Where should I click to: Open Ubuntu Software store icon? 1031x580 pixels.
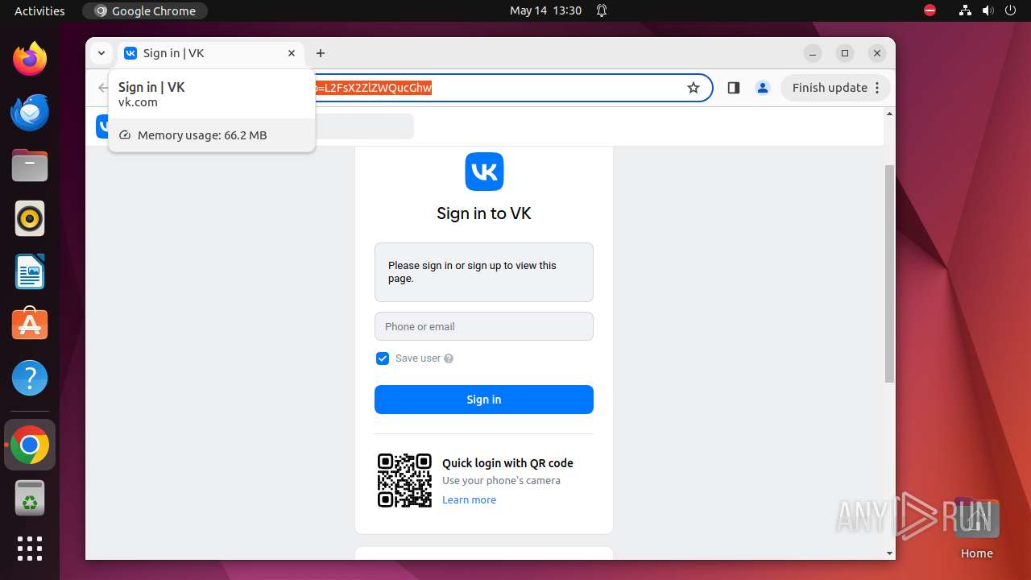[30, 325]
